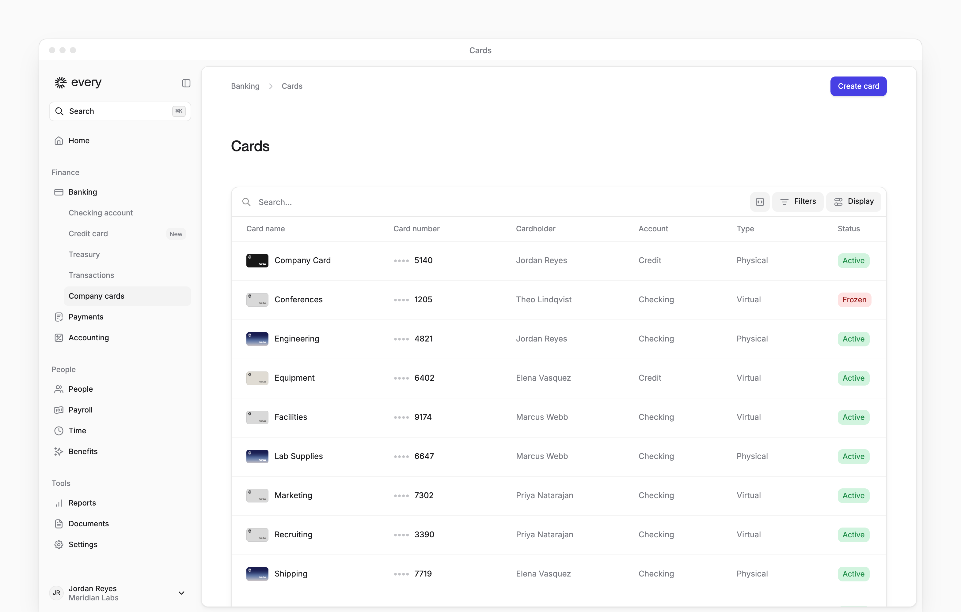Viewport: 961px width, 612px height.
Task: Click the People icon in sidebar
Action: tap(59, 389)
